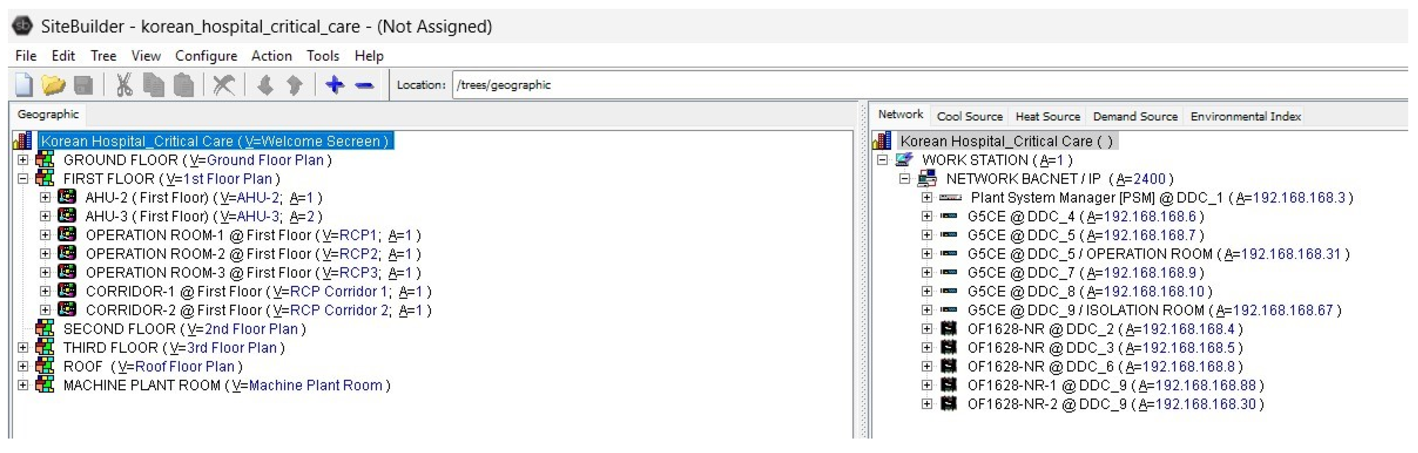
Task: Switch to the Demand Source tab
Action: point(1135,117)
